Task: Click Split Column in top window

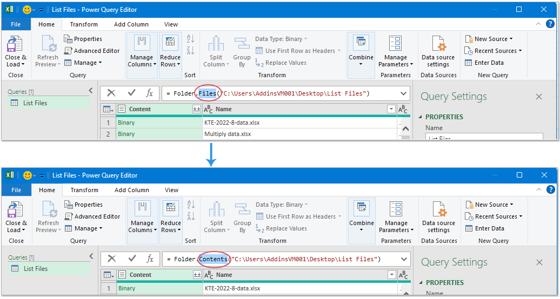Action: pyautogui.click(x=216, y=51)
